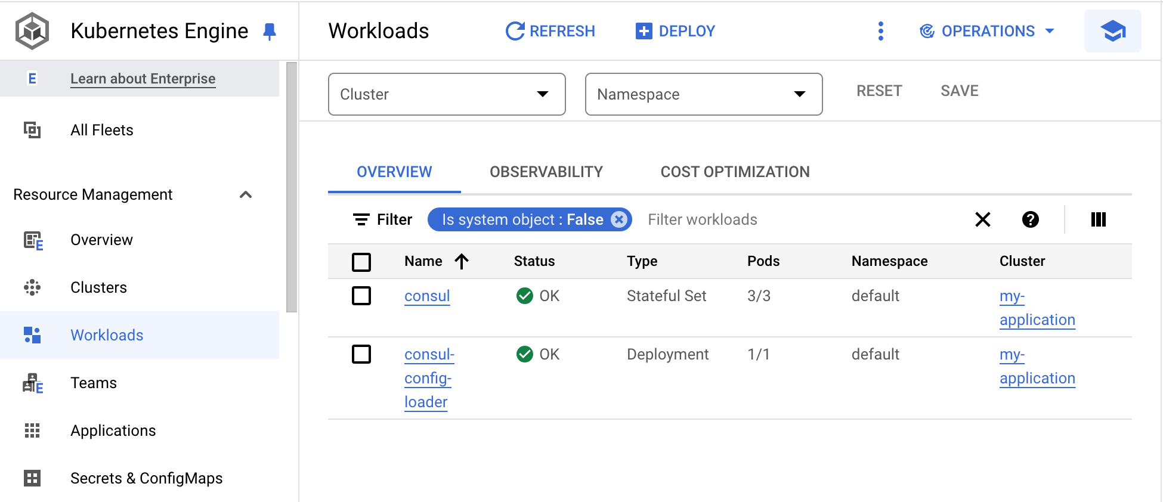Click the column display options icon
This screenshot has width=1163, height=502.
coord(1098,219)
